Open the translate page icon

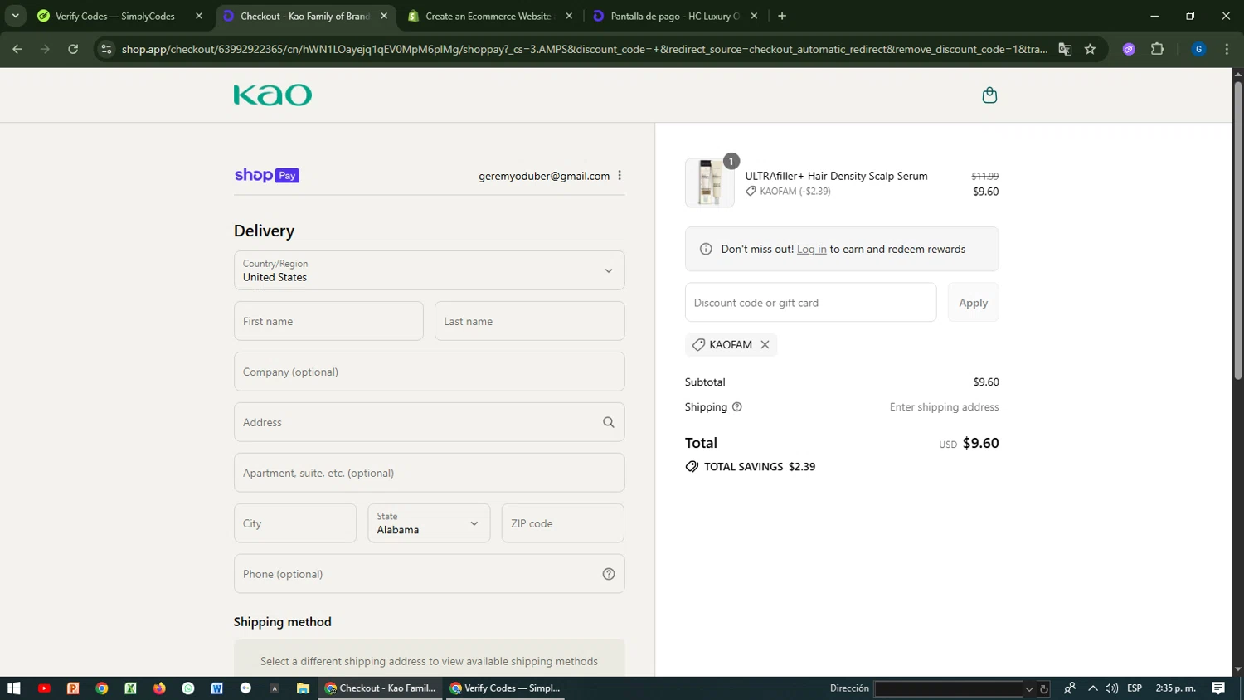[x=1065, y=49]
